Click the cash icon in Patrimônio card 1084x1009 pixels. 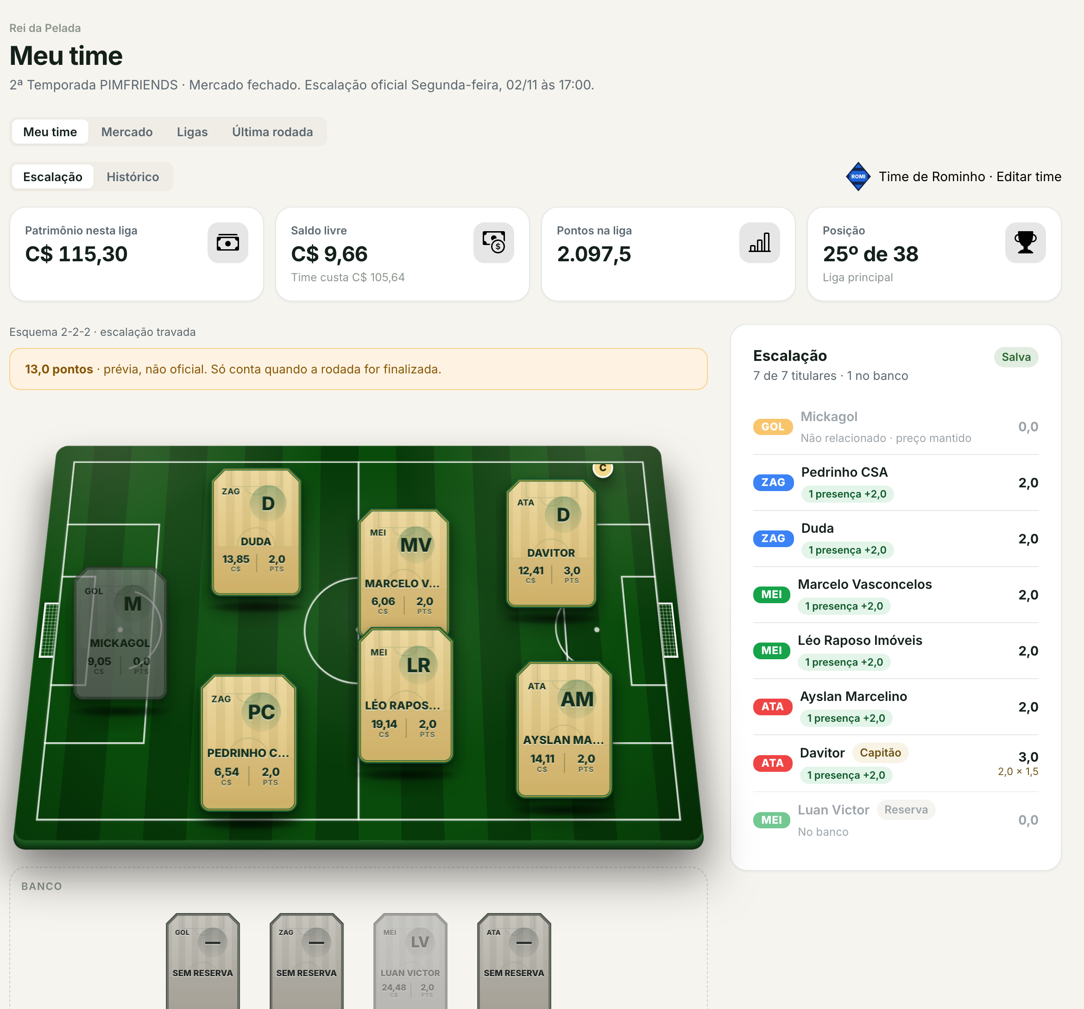pos(228,243)
